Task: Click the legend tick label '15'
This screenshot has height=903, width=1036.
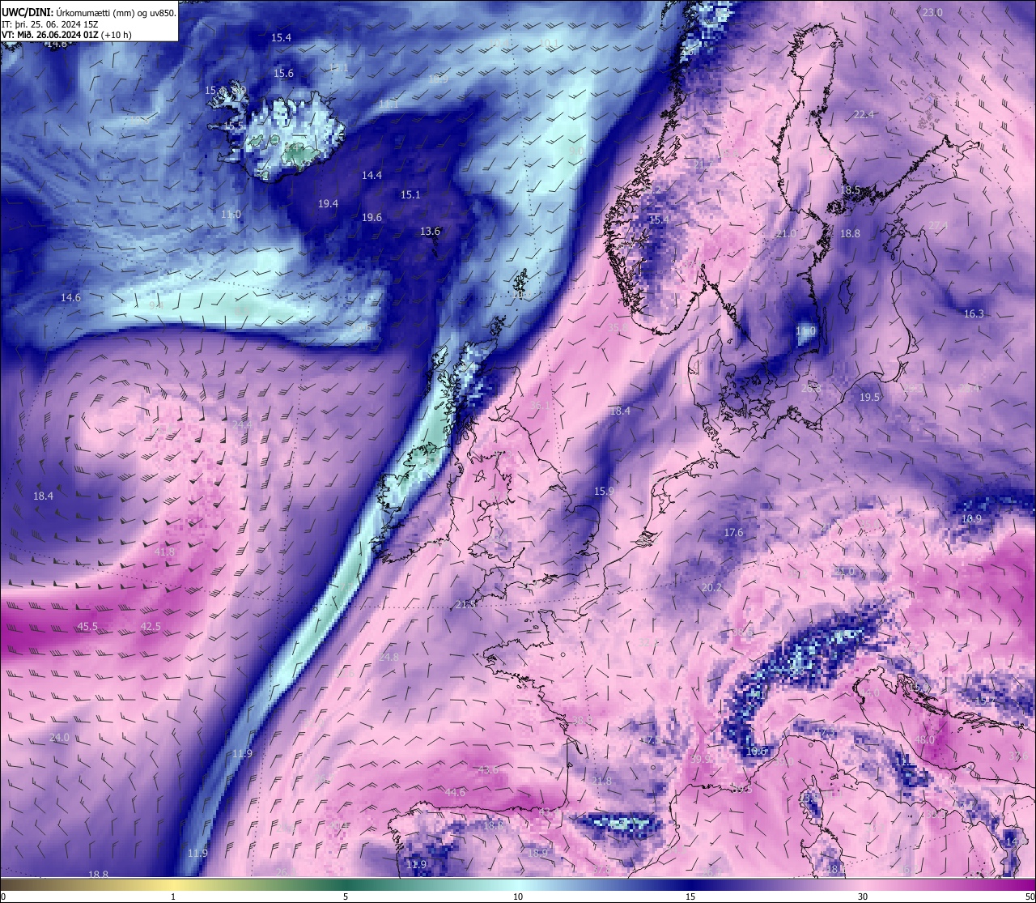Action: (x=690, y=897)
